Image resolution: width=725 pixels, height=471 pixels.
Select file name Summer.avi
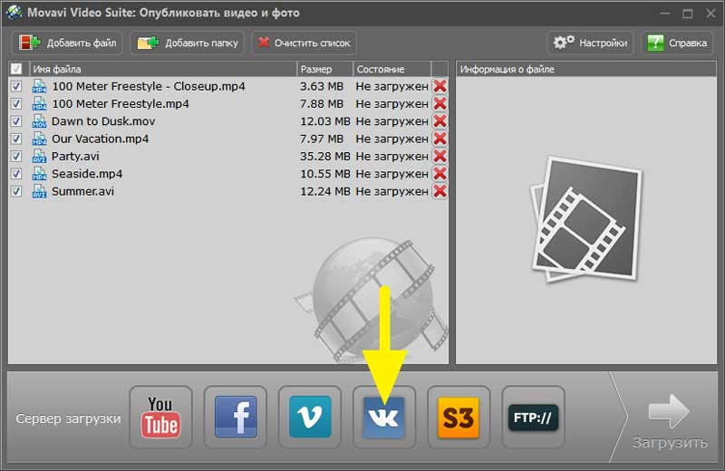tap(82, 191)
